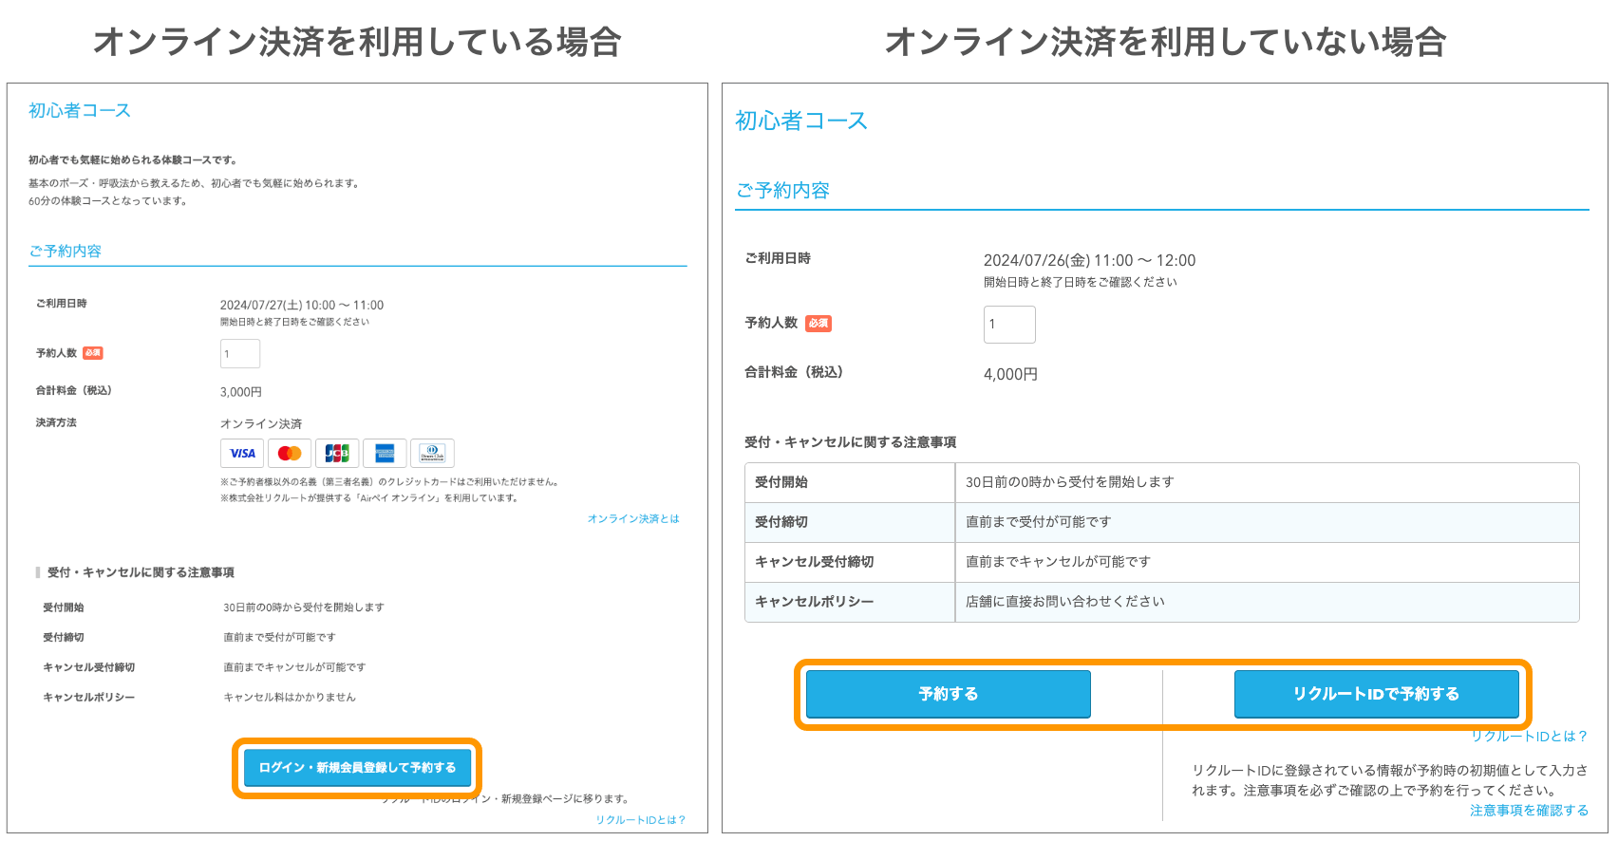1618x841 pixels.
Task: Click the 受付締切 row in the bordered table
Action: 1161,522
